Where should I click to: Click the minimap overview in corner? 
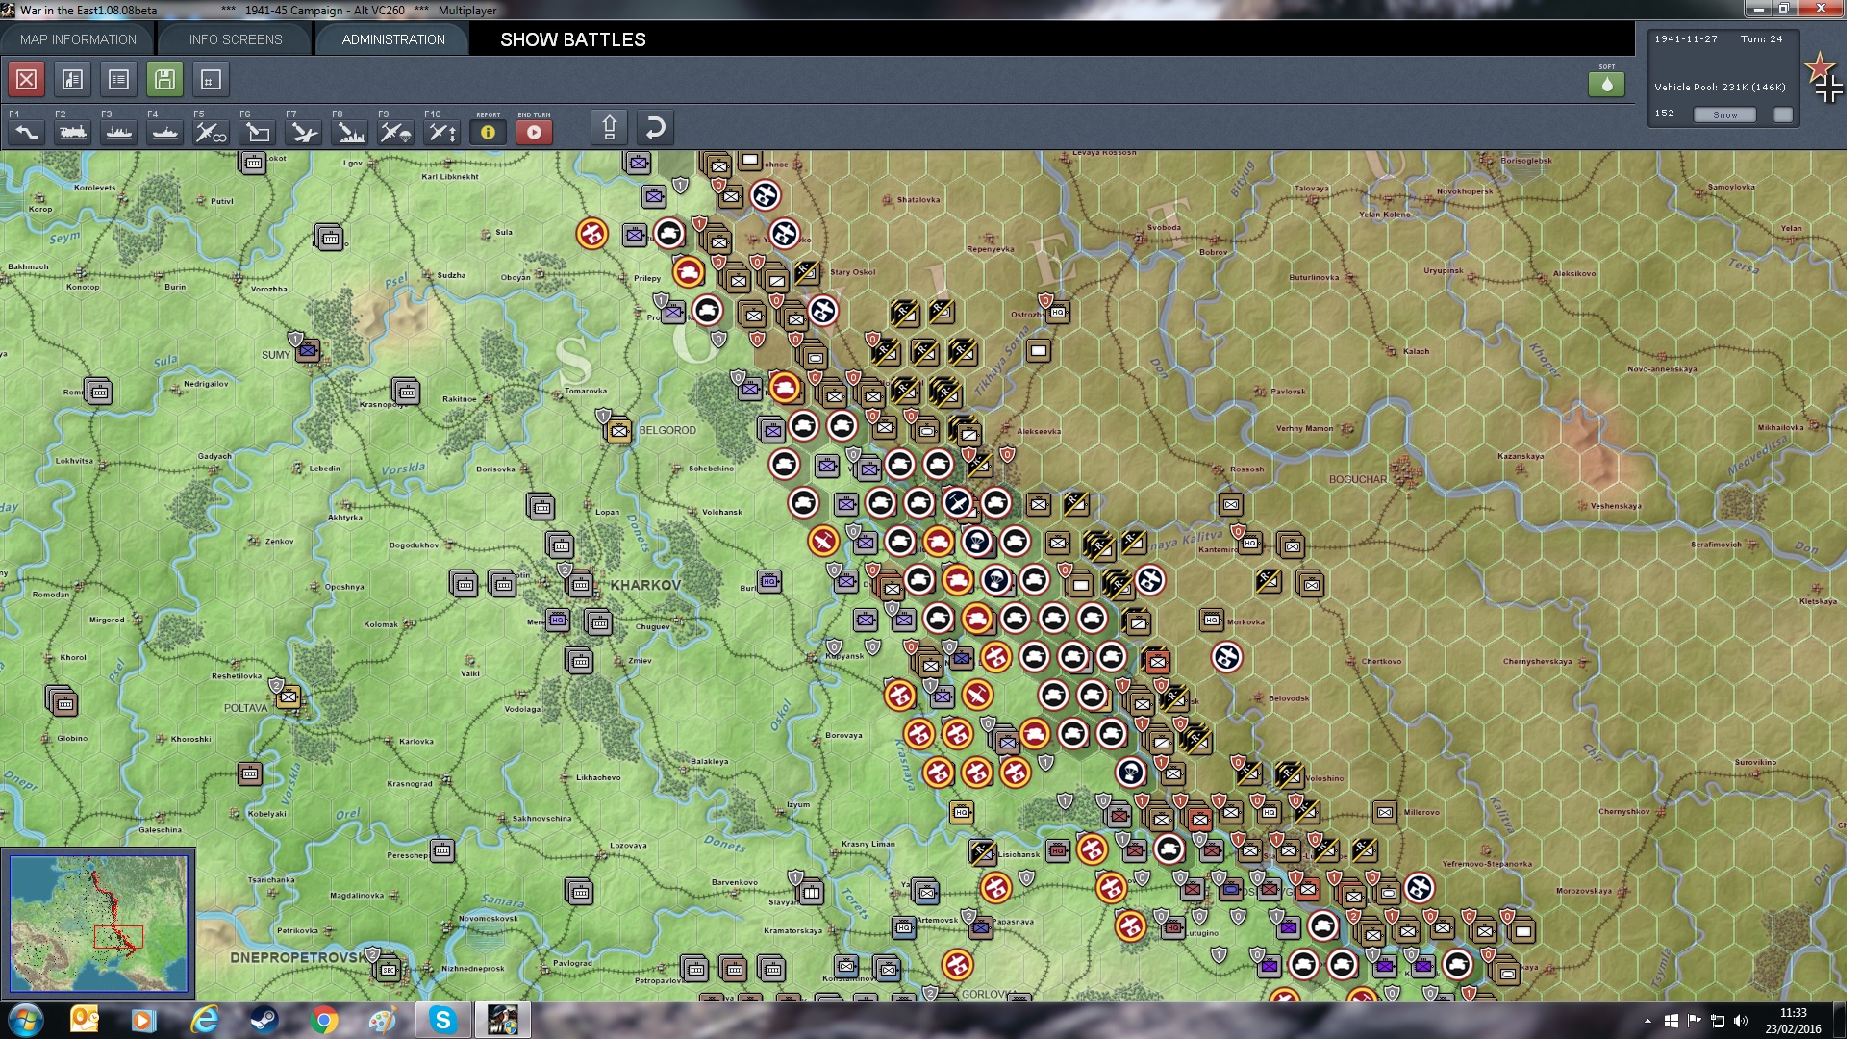98,924
